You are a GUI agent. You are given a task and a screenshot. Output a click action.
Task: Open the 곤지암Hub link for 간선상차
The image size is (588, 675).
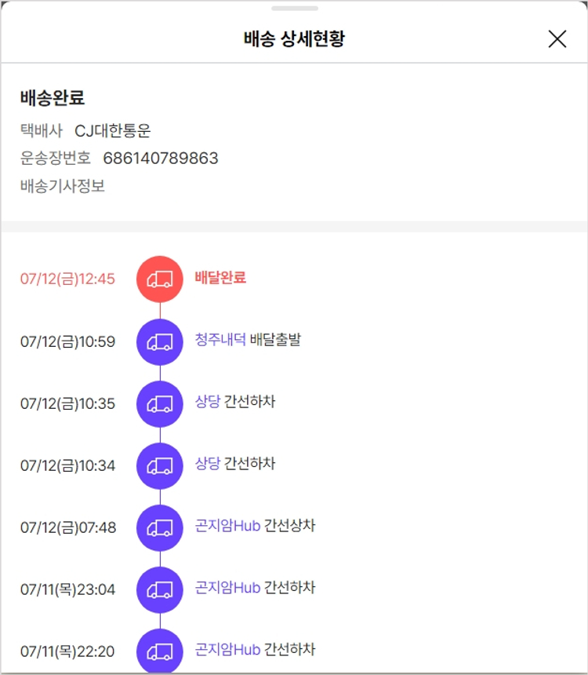[227, 526]
